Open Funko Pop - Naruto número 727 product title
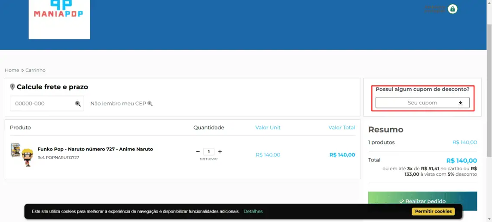 95,149
